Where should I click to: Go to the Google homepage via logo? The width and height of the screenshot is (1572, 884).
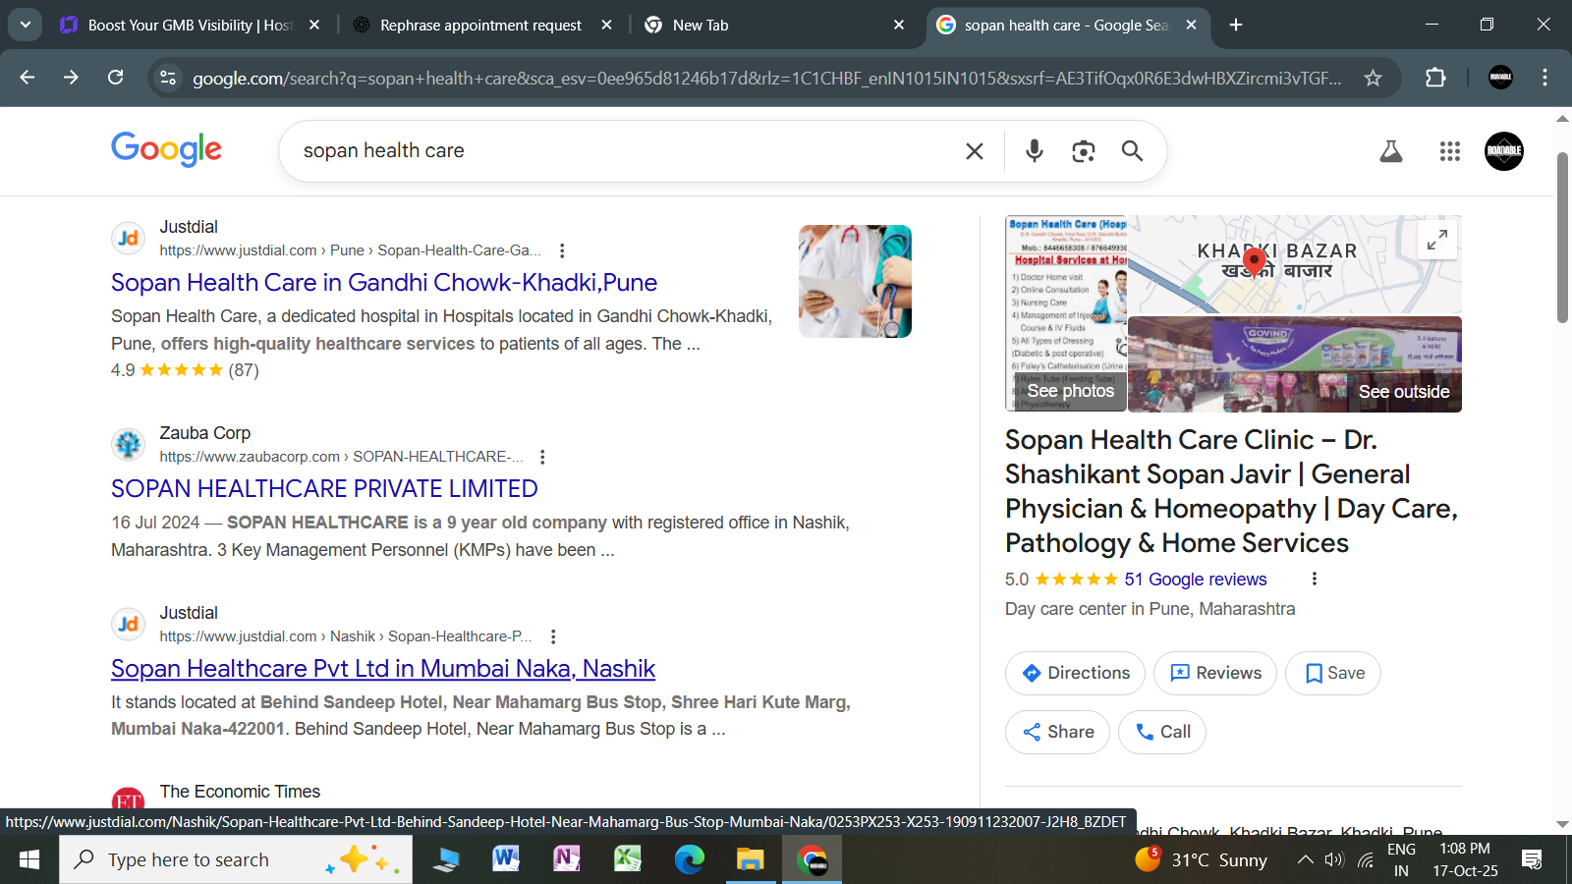tap(166, 149)
